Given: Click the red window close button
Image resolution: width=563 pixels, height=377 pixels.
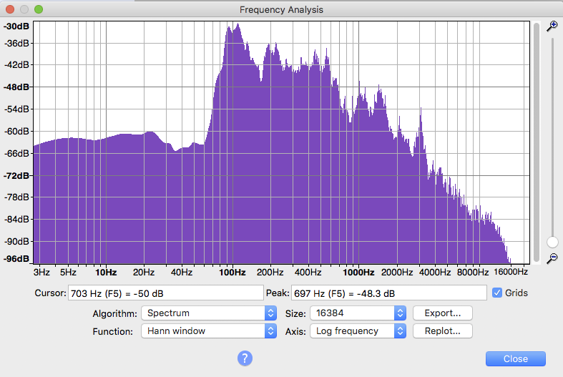Looking at the screenshot, I should point(10,9).
